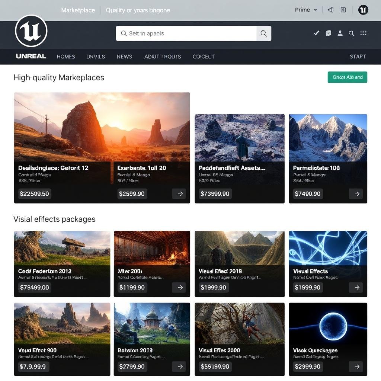
Task: Open the Unreal Engine logo icon
Action: point(31,31)
